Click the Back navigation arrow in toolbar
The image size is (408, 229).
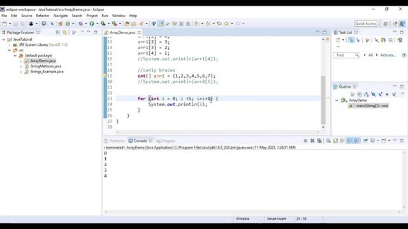226,24
